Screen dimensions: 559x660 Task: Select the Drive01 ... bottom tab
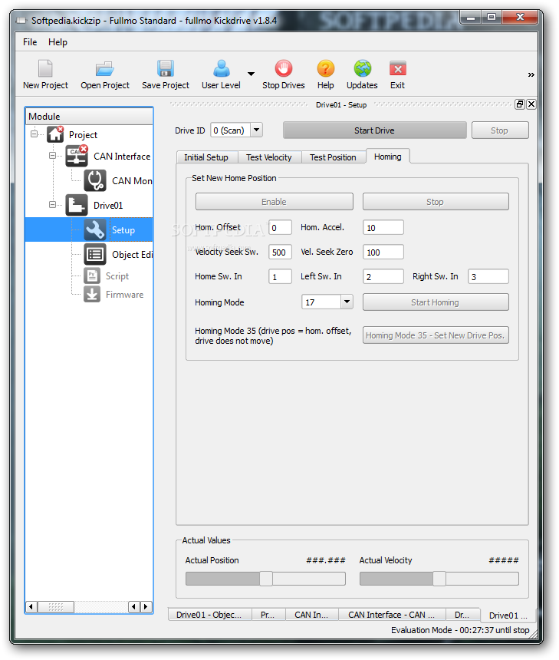(x=508, y=615)
